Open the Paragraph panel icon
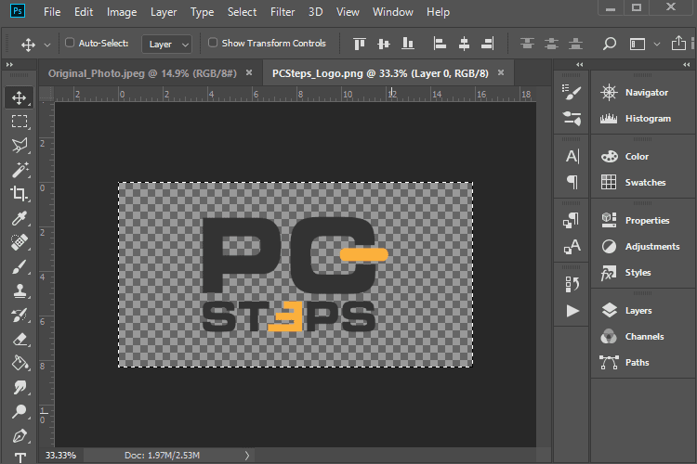 click(x=572, y=182)
